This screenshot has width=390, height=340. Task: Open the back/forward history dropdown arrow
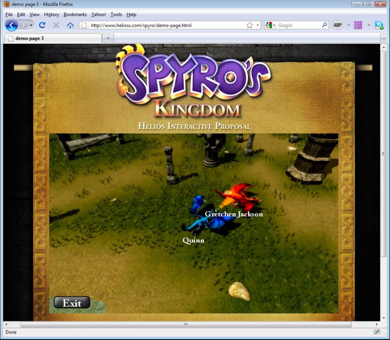point(31,25)
